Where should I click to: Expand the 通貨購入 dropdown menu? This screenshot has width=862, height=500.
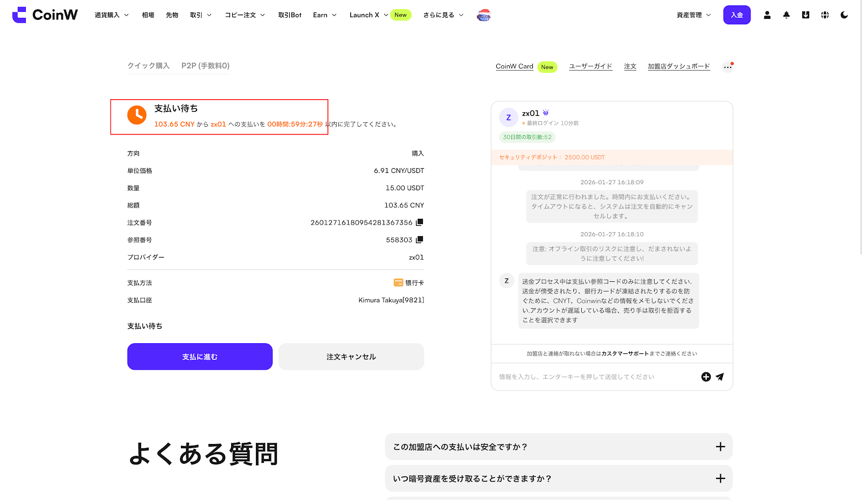pos(112,15)
